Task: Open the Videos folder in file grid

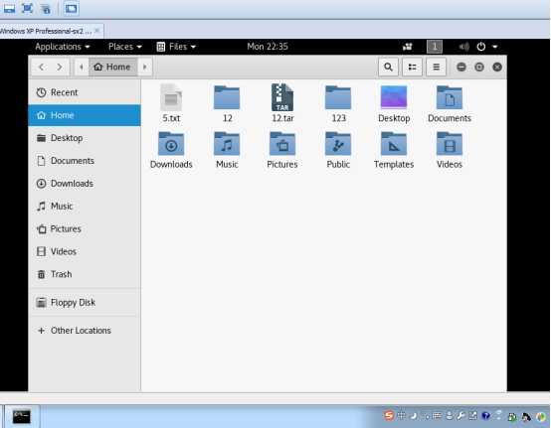Action: click(x=450, y=149)
